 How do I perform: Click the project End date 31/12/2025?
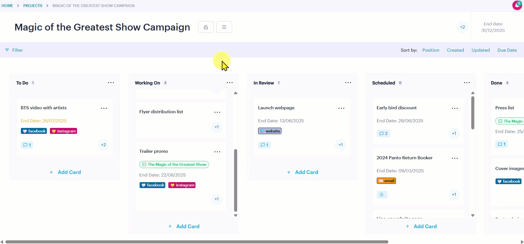point(493,27)
